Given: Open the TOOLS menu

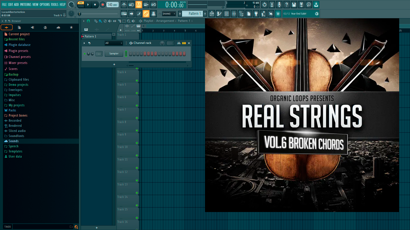Looking at the screenshot, I should [x=55, y=4].
